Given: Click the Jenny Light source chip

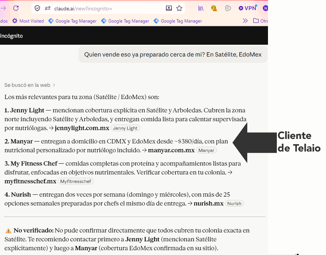Looking at the screenshot, I should (125, 128).
